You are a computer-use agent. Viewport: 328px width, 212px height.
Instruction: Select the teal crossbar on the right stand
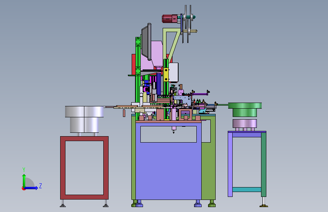pos(247,189)
